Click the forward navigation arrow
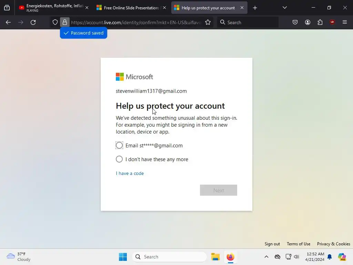This screenshot has height=265, width=353. click(x=21, y=22)
